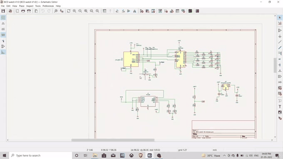Screen dimensions: 283x159
Task: Select the Add Symbol tool
Action: (x=280, y=30)
